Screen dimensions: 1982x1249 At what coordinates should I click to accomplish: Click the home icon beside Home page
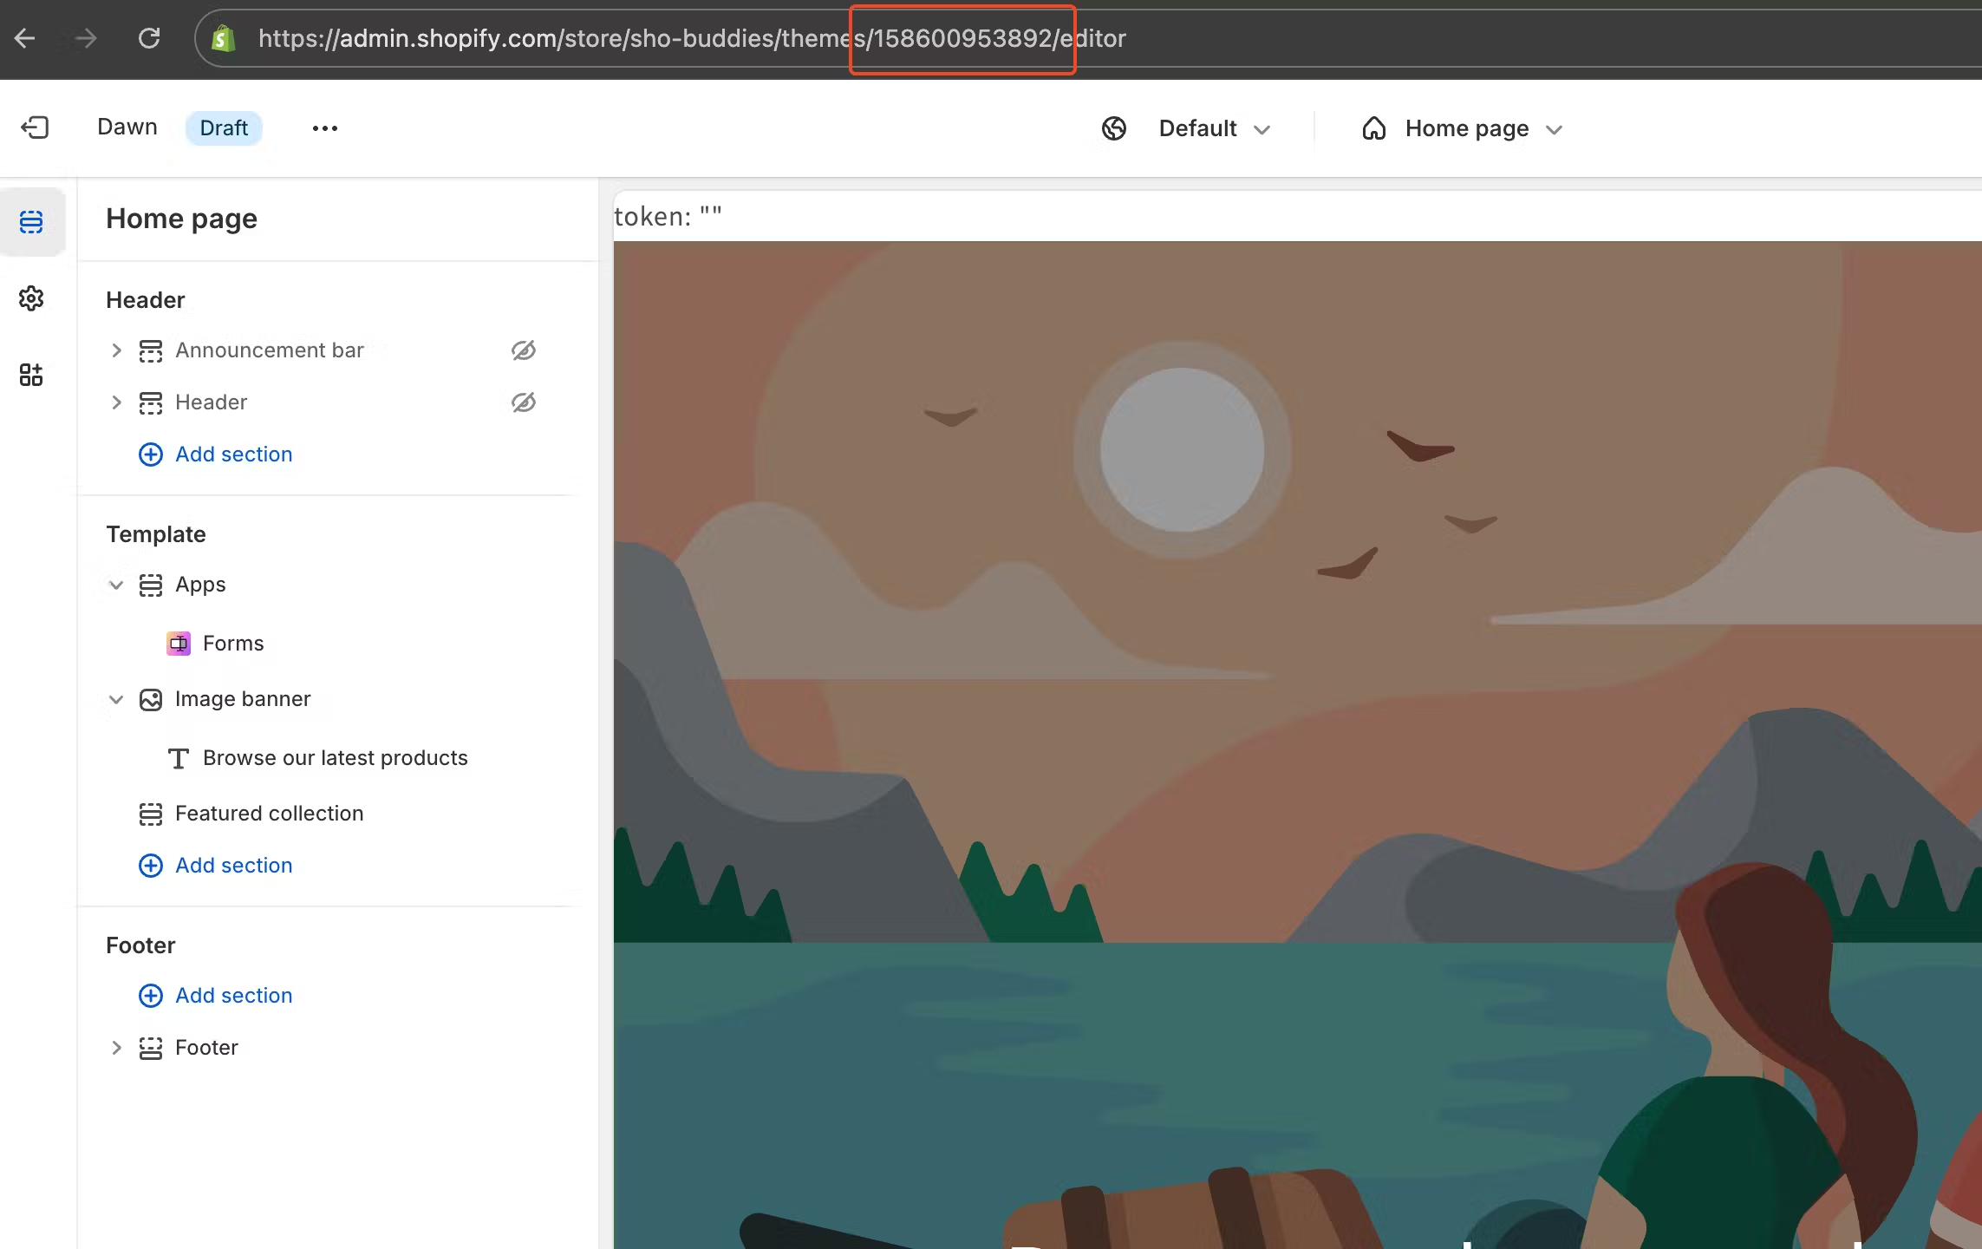point(1374,128)
